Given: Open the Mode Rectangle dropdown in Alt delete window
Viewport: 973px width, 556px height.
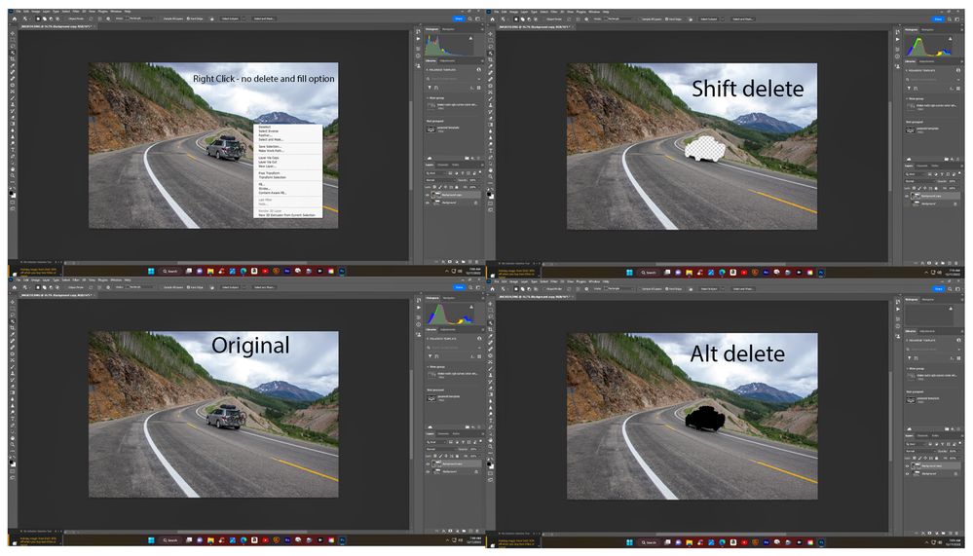Looking at the screenshot, I should (x=619, y=288).
